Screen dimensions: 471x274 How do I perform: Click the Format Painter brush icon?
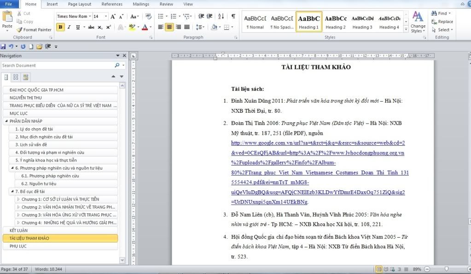[x=20, y=30]
